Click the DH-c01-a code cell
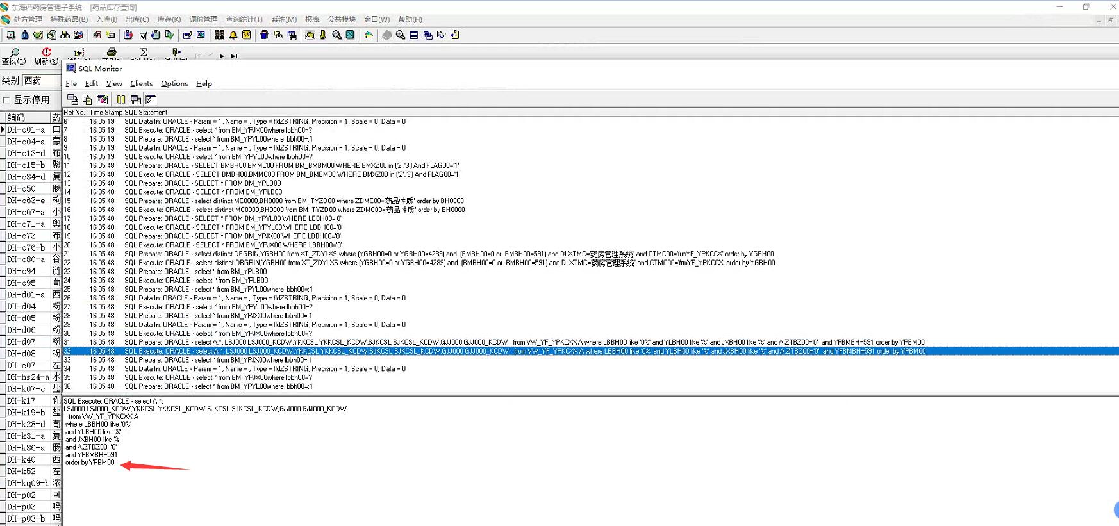Viewport: 1119px width, 526px height. pyautogui.click(x=28, y=129)
